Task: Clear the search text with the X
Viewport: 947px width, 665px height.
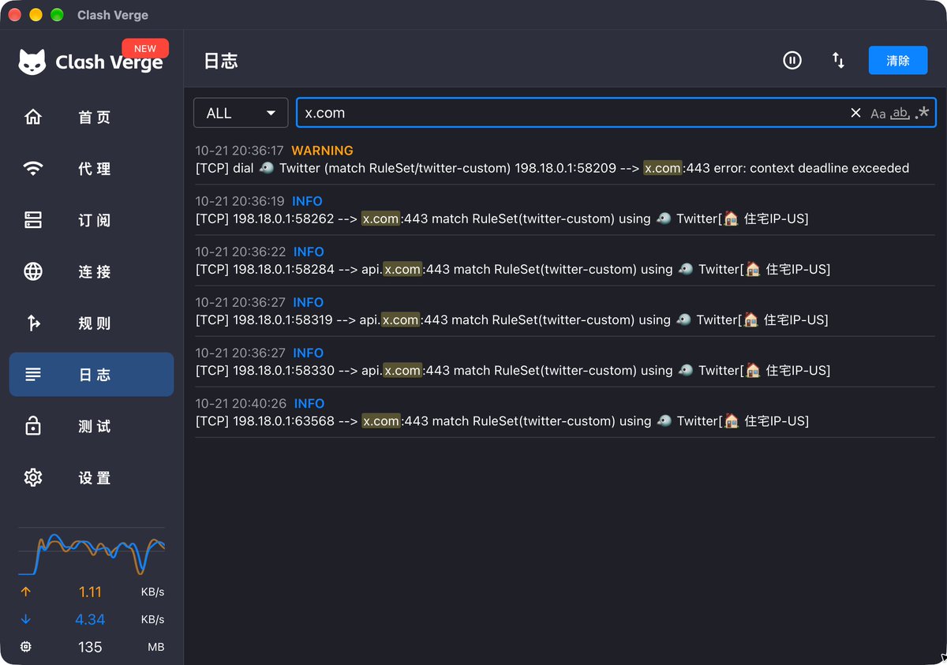Action: tap(855, 113)
